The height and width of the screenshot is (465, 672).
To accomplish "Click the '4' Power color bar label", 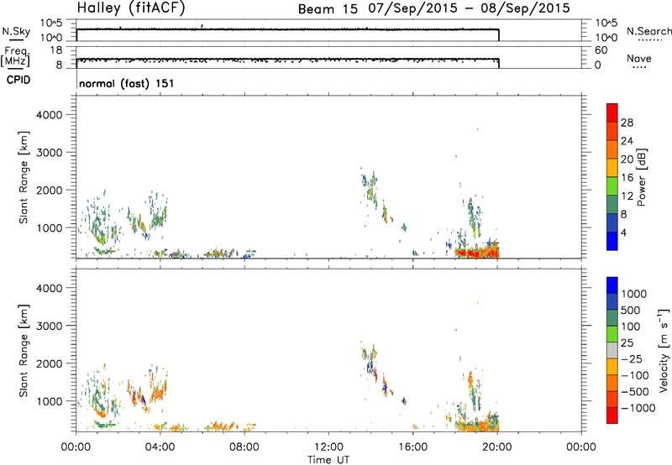I will (623, 233).
